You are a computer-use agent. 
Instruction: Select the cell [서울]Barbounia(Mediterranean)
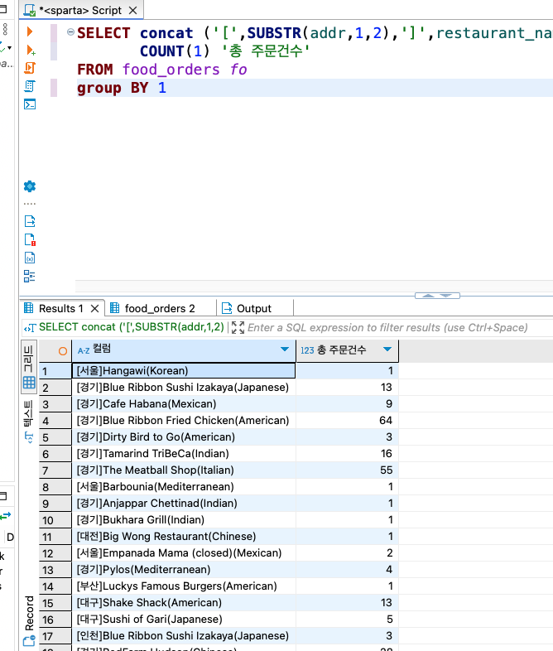pos(184,486)
